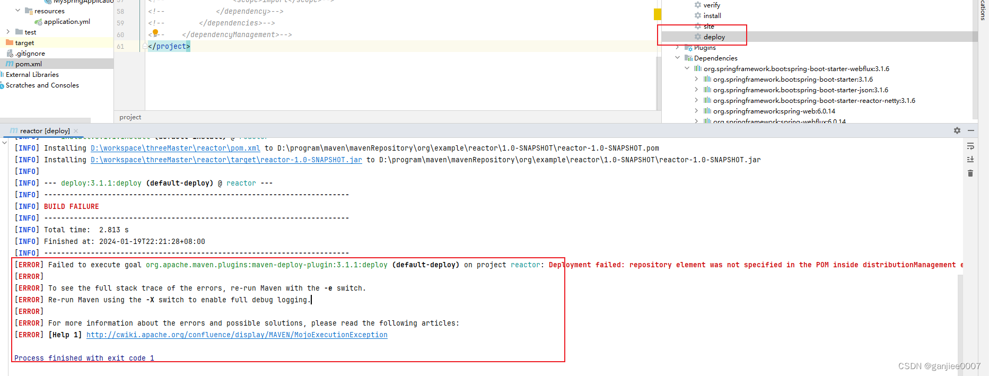
Task: Click yellow warning marker on editor stripe
Action: [x=658, y=14]
